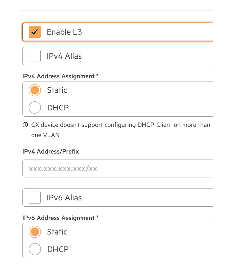Click the "IPv6 Alias" label text
Viewport: 233px width, 264px height.
coord(64,198)
